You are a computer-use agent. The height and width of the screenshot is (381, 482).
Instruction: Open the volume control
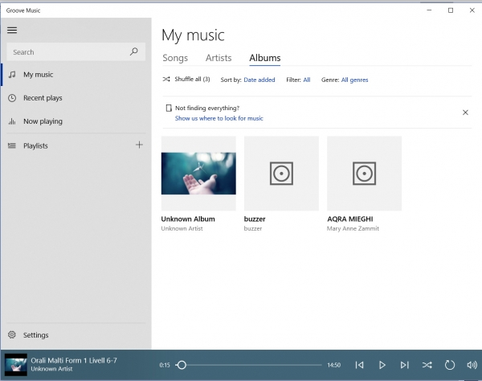(472, 365)
